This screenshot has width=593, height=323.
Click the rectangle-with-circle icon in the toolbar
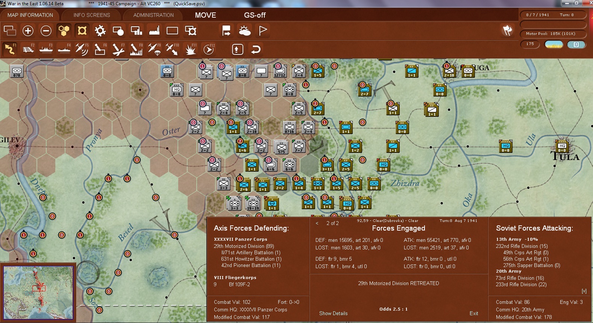[118, 30]
